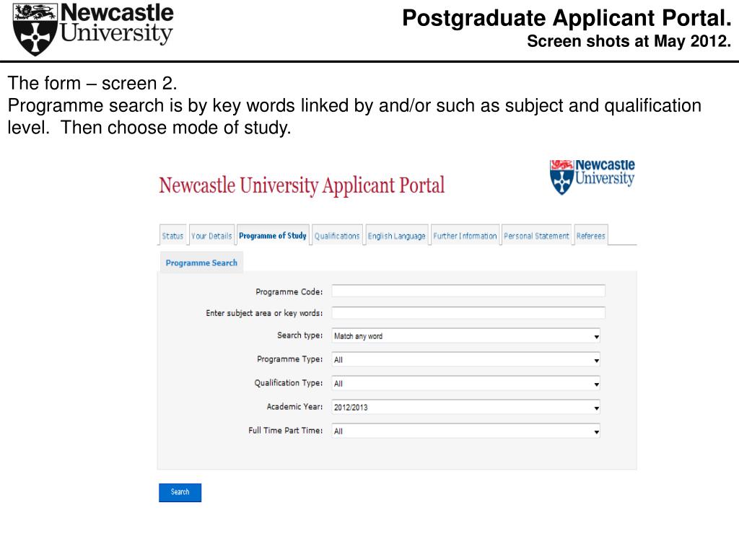Image resolution: width=739 pixels, height=554 pixels.
Task: Focus the subject area or key words field
Action: (468, 313)
